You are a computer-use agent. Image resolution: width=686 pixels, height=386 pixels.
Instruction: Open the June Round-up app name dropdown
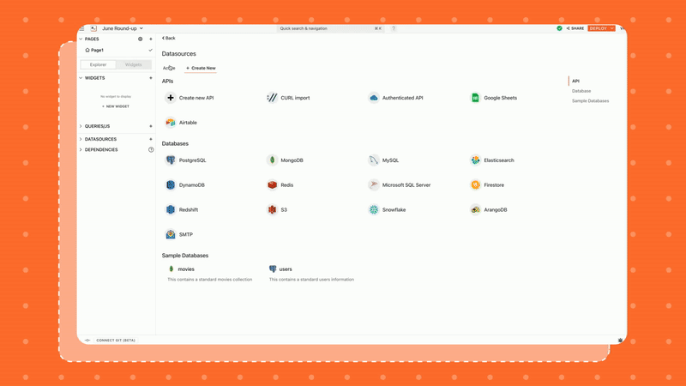pos(122,28)
